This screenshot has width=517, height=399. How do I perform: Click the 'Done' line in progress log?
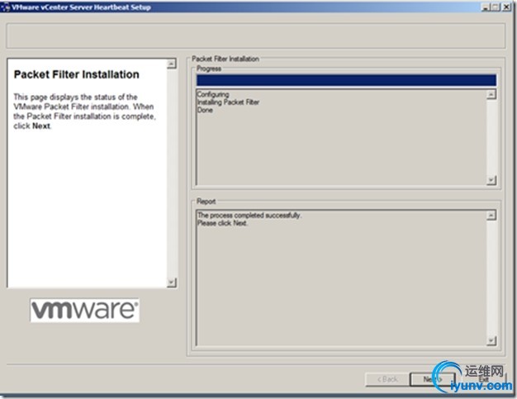pos(205,110)
